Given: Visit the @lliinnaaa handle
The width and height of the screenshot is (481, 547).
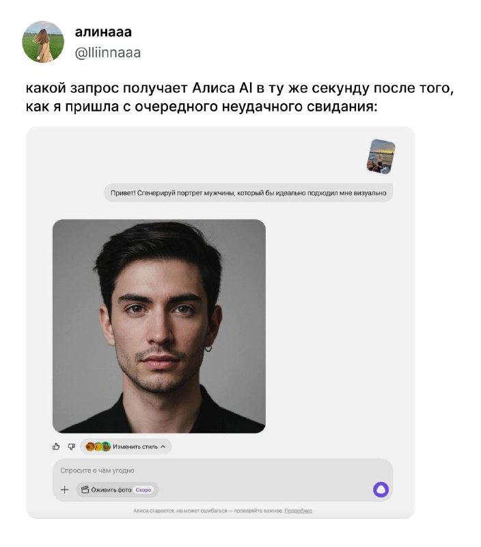Looking at the screenshot, I should click(x=108, y=53).
